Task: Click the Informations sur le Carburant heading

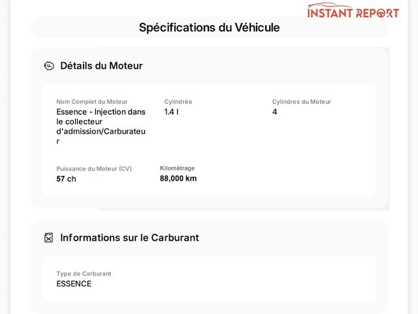Action: [129, 237]
